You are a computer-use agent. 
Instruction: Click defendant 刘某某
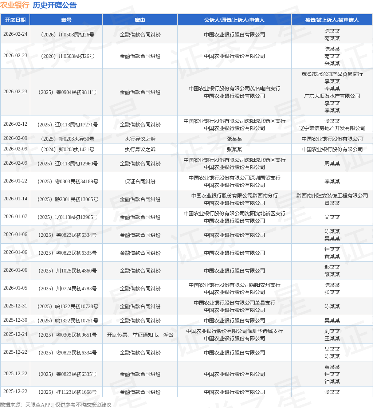pyautogui.click(x=332, y=331)
